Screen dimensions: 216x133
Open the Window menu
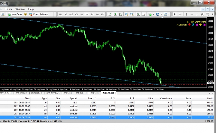pos(20,9)
